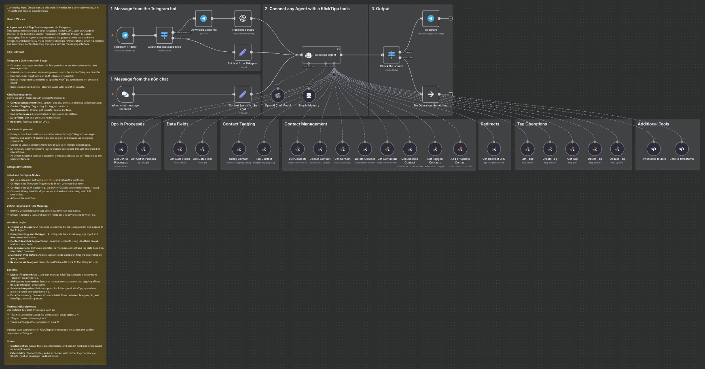Screen dimensions: 705x369
Task: Open the List Tagged Contacts node
Action: point(435,149)
